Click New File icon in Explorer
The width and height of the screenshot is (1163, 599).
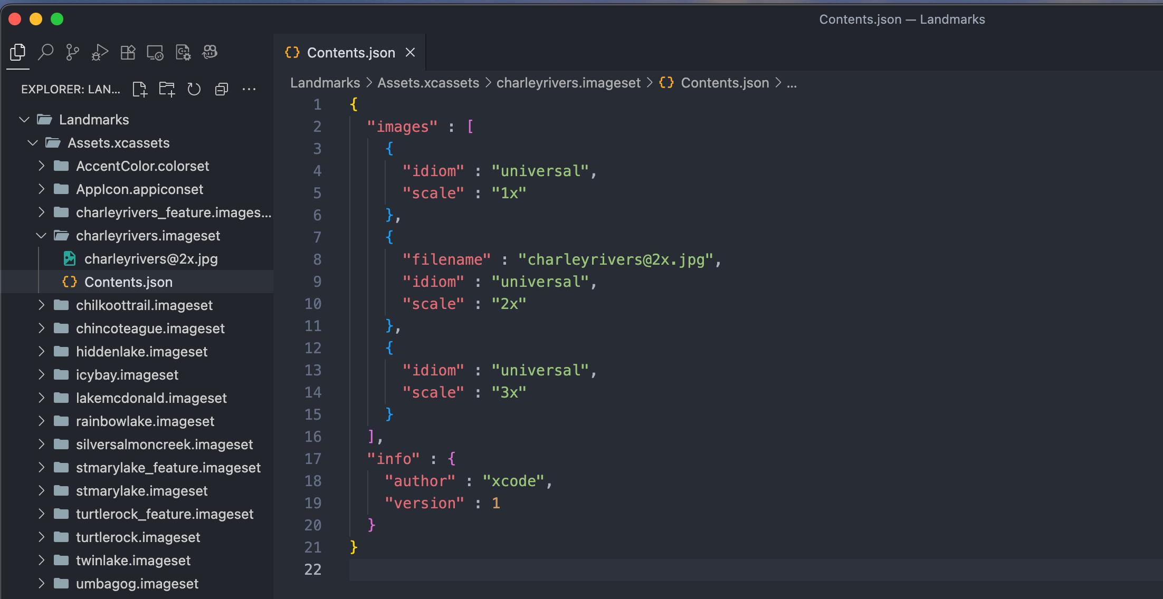tap(140, 89)
